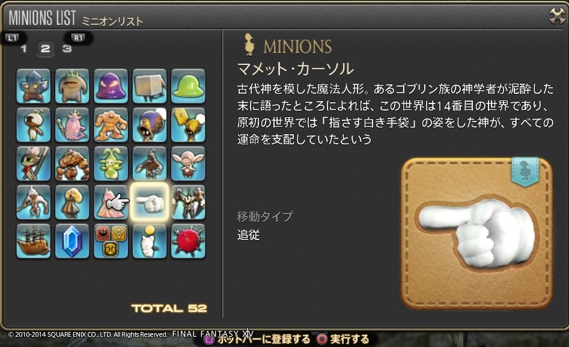
Task: Switch to minion list page 3
Action: coord(67,49)
